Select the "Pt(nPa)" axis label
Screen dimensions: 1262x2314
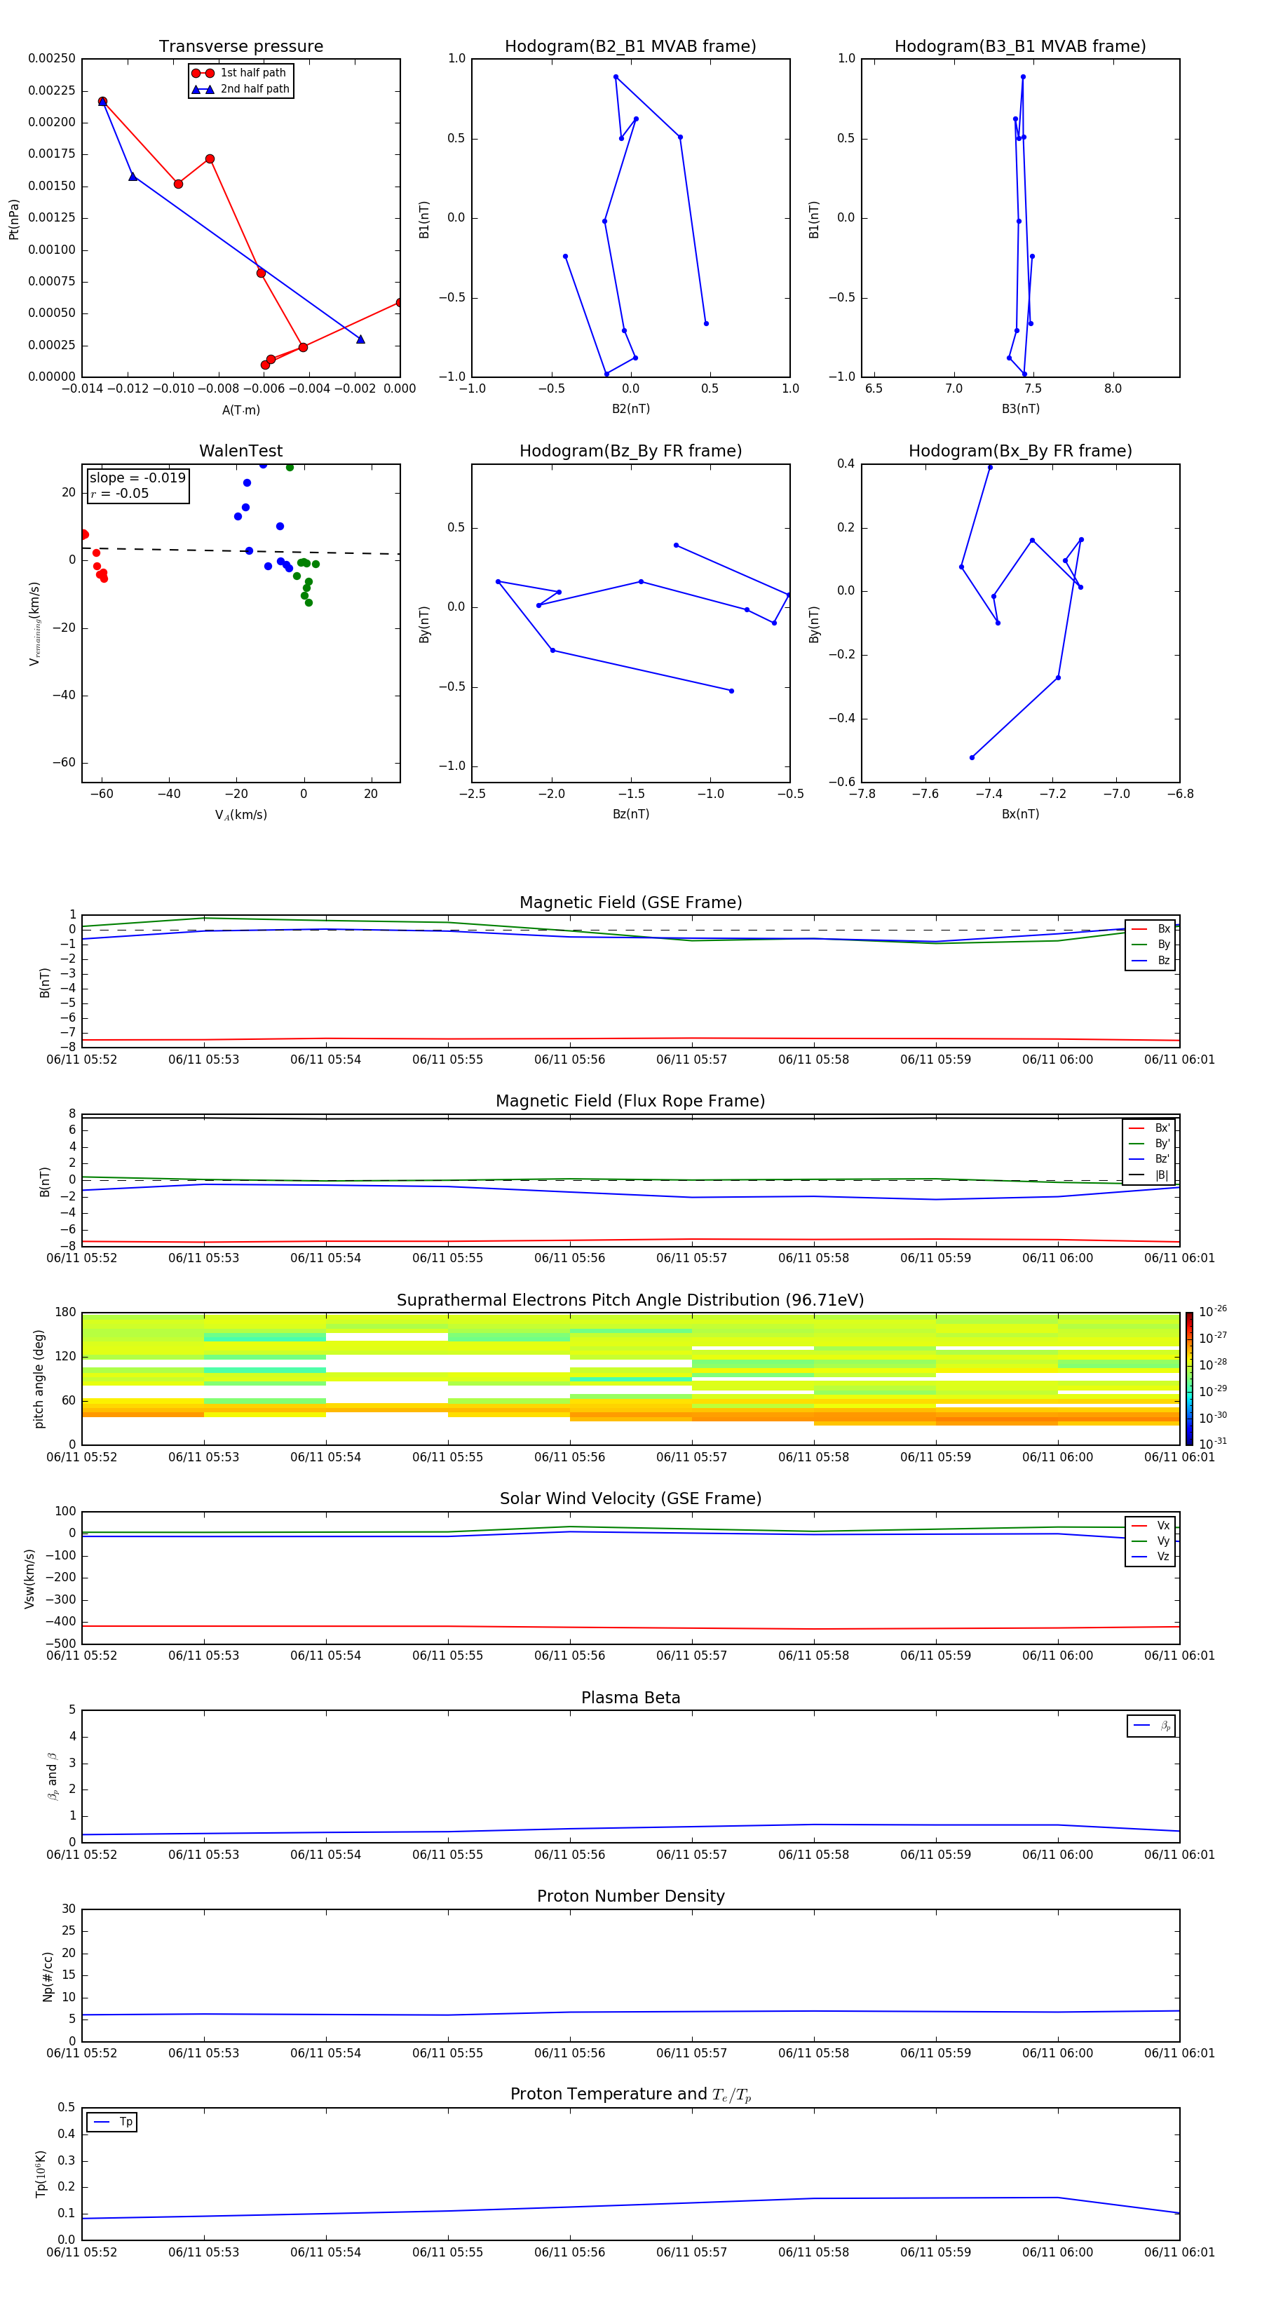pyautogui.click(x=13, y=219)
